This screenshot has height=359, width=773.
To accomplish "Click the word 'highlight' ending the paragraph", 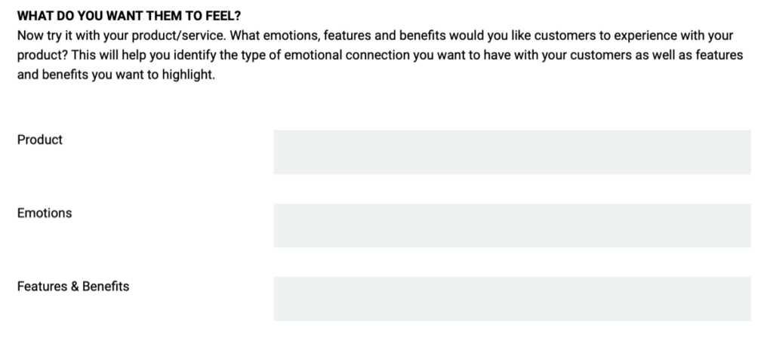I will click(x=188, y=75).
